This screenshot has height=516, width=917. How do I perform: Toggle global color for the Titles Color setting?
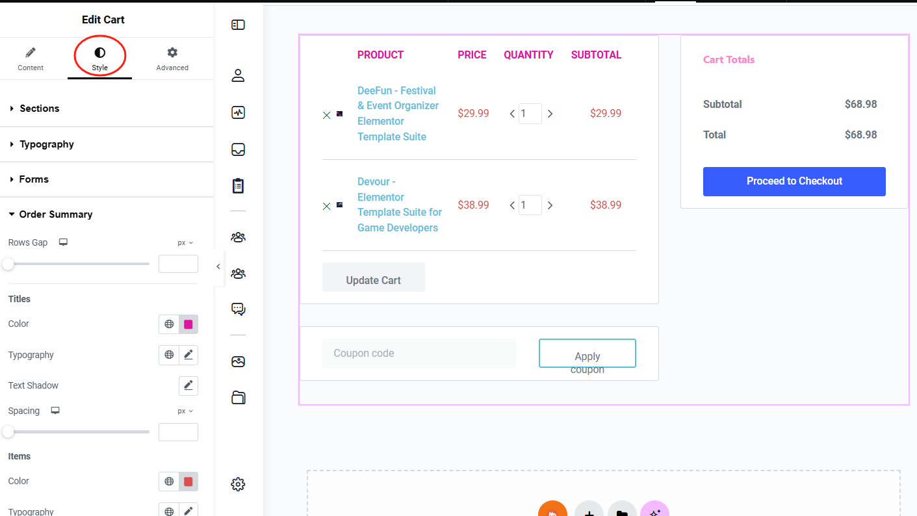pos(169,324)
